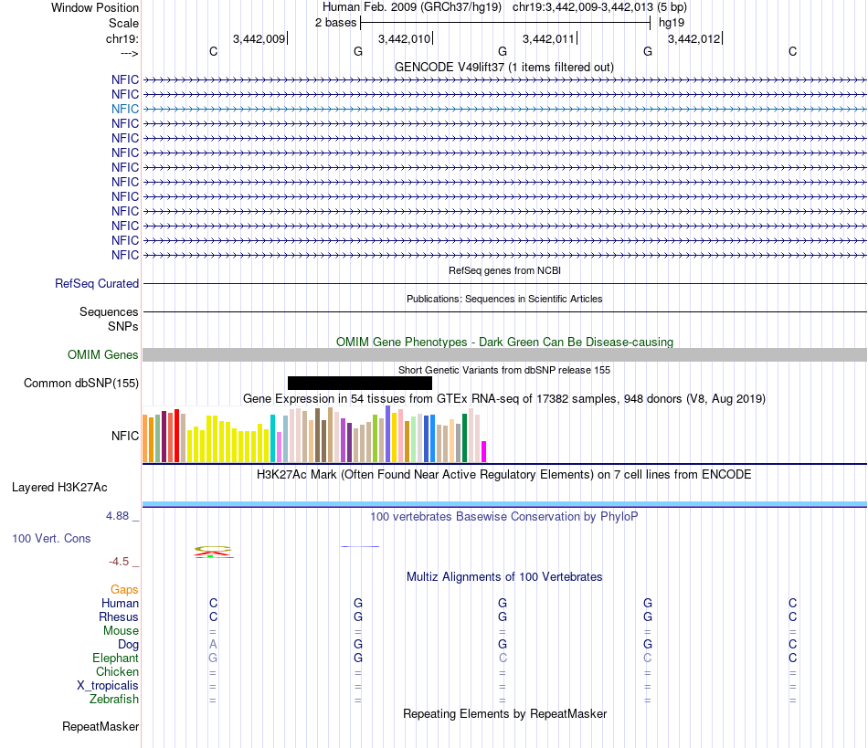
Task: Click the Window Position label
Action: (95, 7)
